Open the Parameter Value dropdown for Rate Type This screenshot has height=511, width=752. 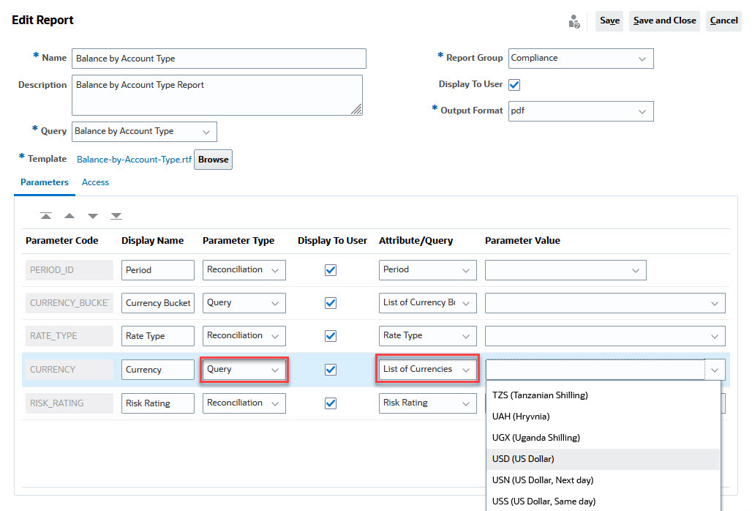click(605, 336)
